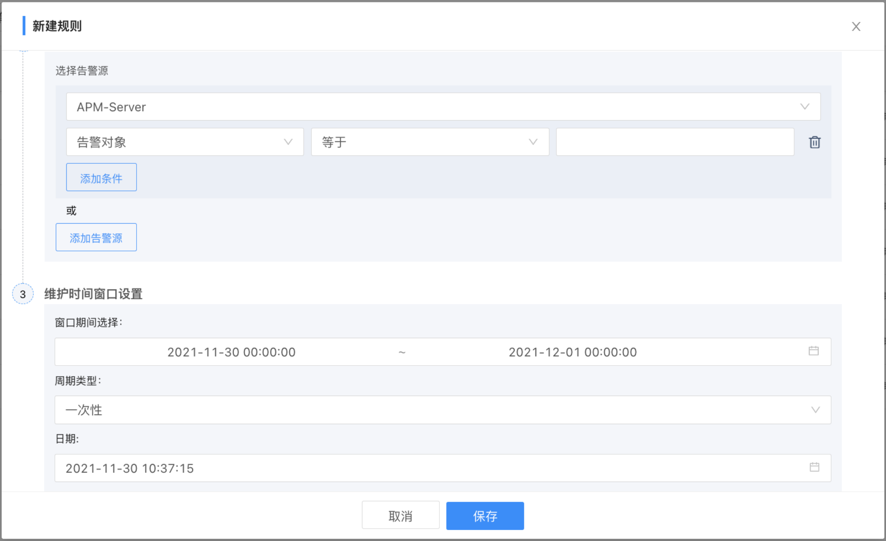Image resolution: width=886 pixels, height=541 pixels.
Task: Click the 或 separator text
Action: 71,210
